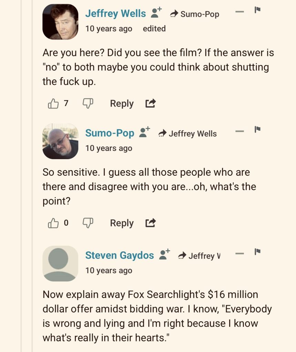Reply to Sumo-Pop's comment
This screenshot has width=296, height=352.
[122, 223]
